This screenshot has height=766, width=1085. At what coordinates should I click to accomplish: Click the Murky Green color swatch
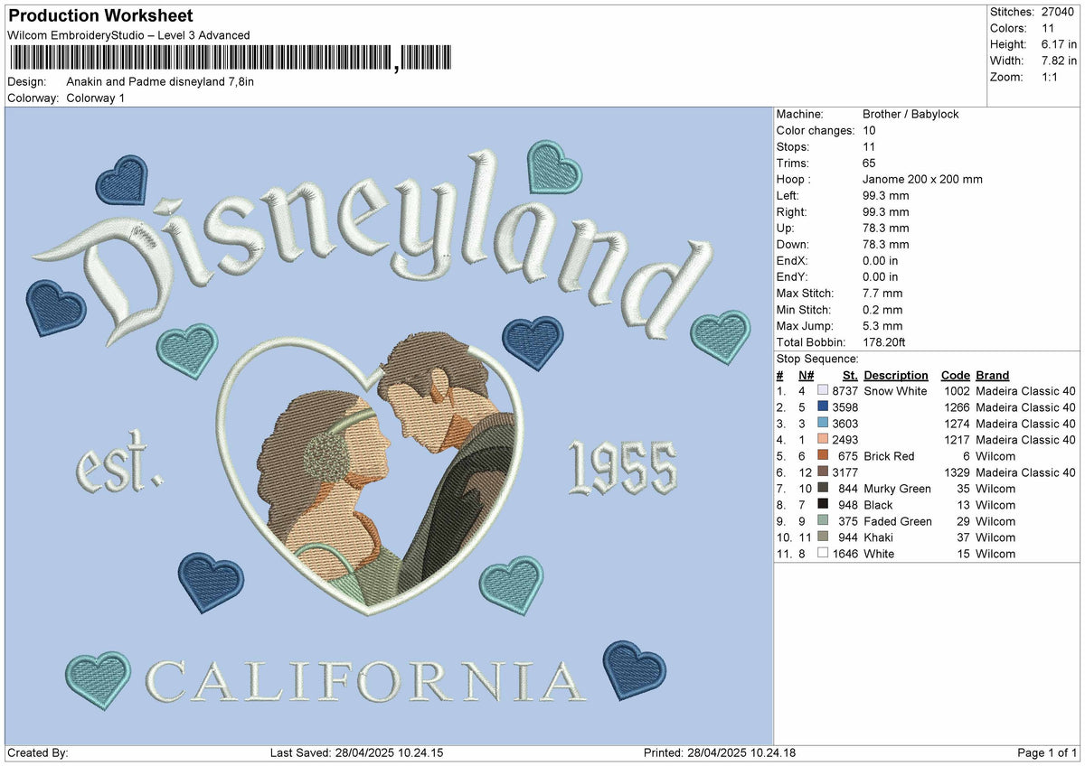tap(823, 489)
